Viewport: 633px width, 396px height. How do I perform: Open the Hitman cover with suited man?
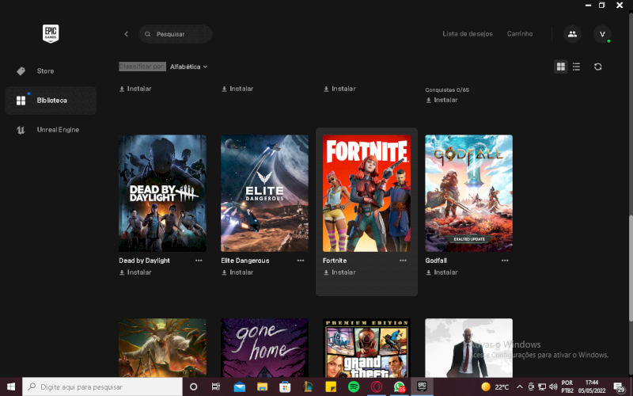coord(469,348)
